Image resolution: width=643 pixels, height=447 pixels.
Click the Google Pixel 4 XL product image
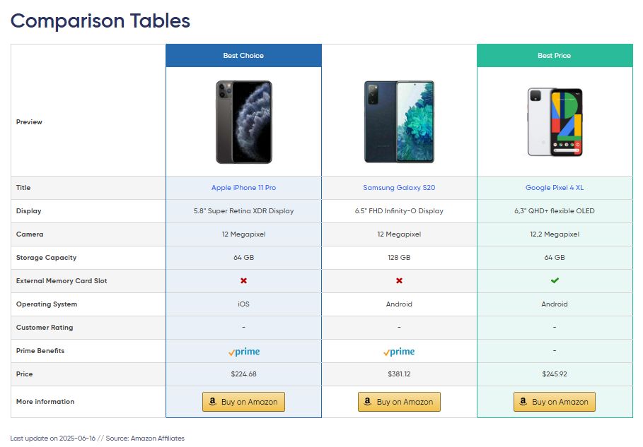555,122
